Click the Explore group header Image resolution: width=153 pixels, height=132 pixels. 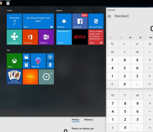pos(59,11)
